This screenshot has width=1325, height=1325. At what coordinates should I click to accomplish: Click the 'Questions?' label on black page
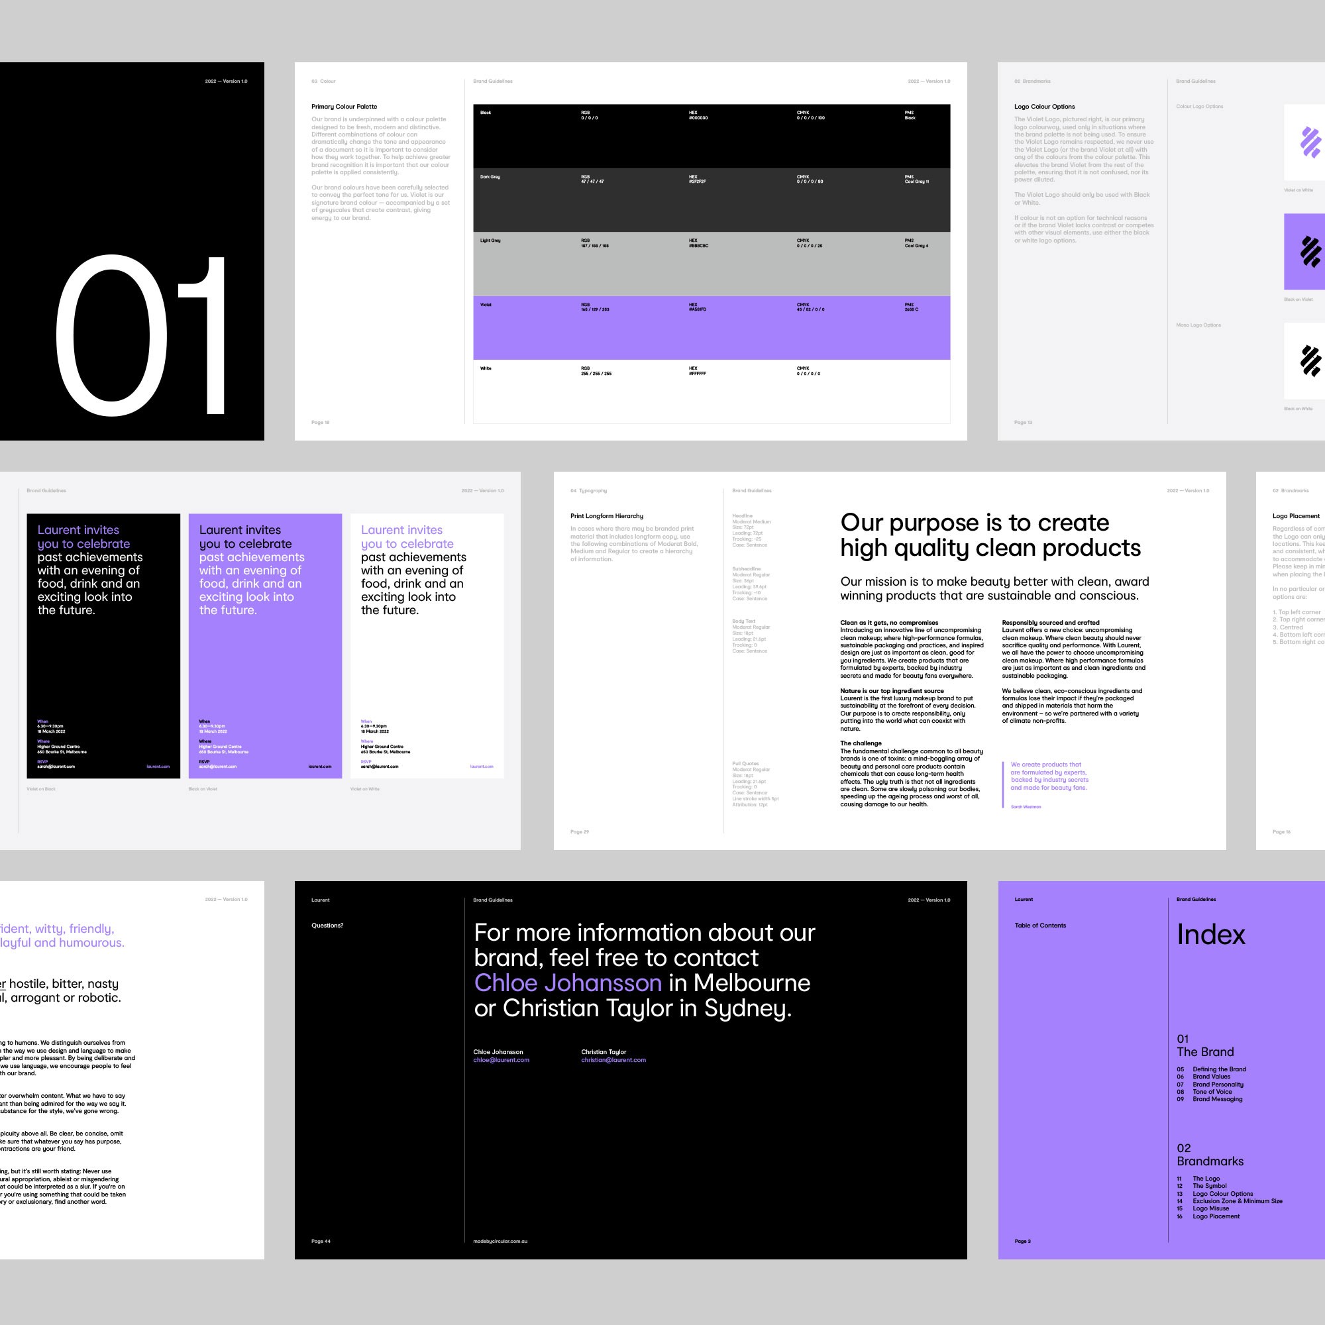pyautogui.click(x=327, y=925)
